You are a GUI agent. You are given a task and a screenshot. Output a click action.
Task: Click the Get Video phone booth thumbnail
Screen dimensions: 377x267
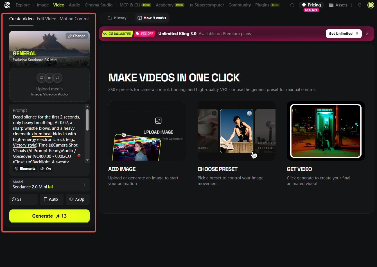(326, 131)
